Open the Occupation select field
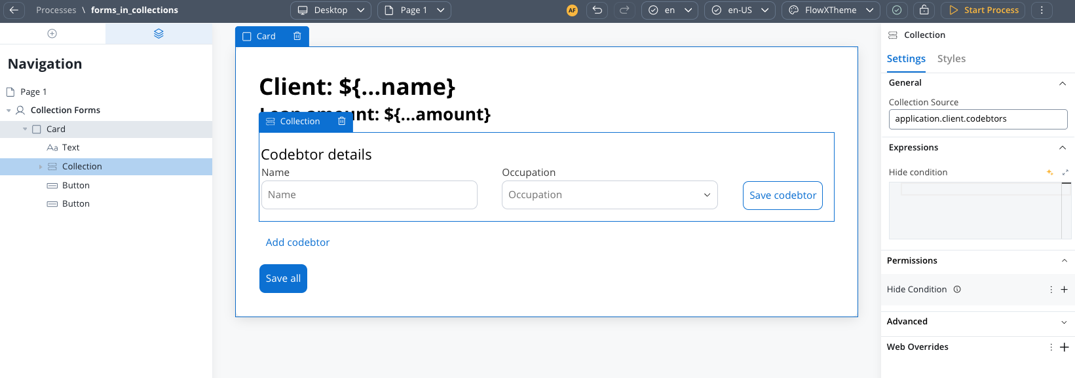 click(x=609, y=195)
